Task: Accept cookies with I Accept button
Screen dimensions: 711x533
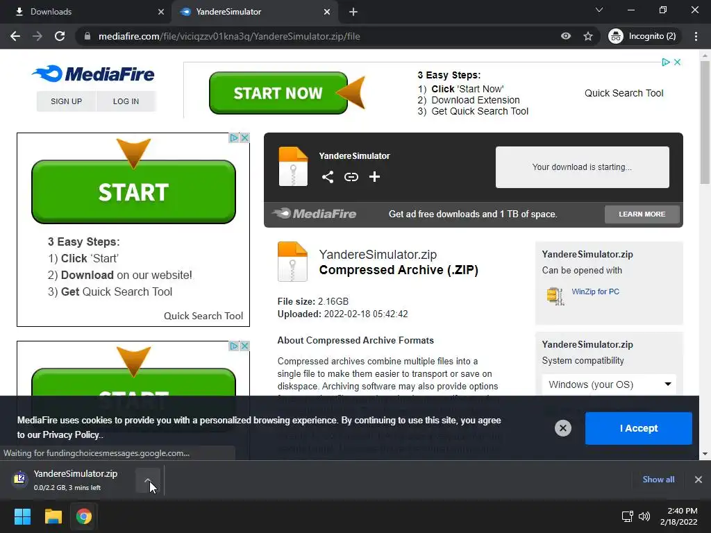Action: (x=639, y=428)
